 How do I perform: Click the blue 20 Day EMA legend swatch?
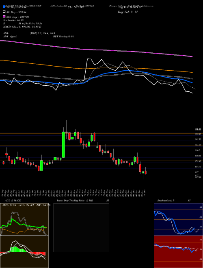point(4,6)
